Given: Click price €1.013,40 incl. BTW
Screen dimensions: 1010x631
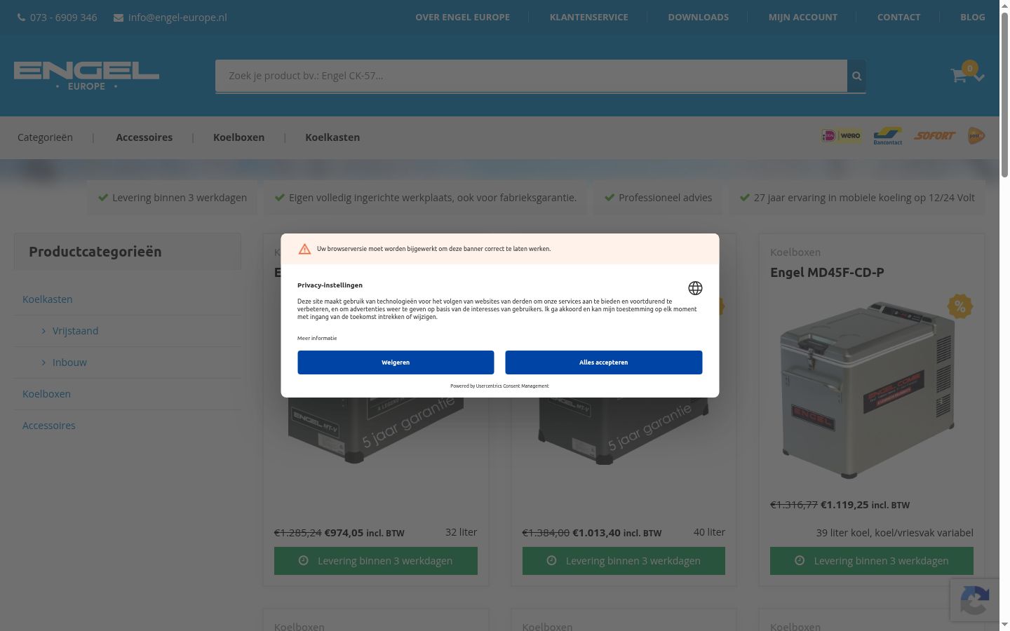Looking at the screenshot, I should point(617,533).
